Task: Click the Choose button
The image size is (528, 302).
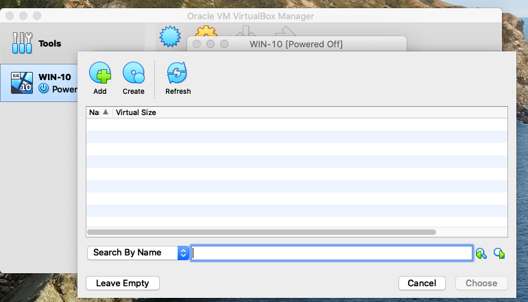Action: 481,283
